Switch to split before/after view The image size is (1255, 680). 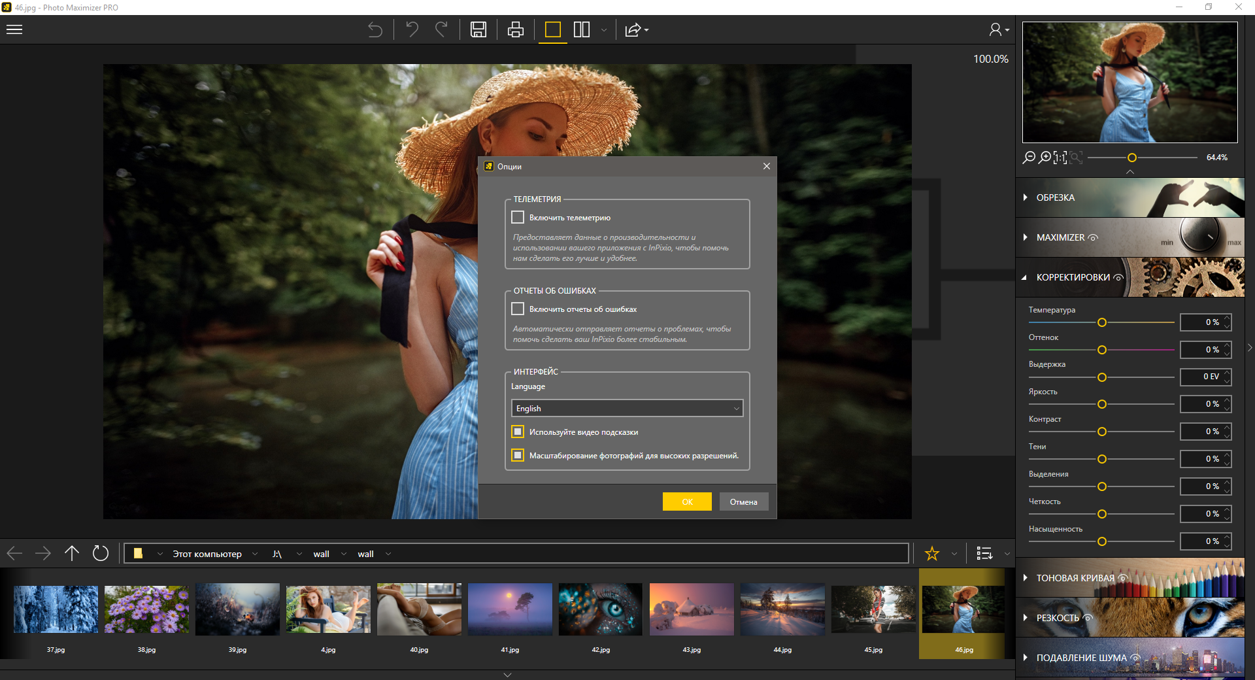coord(582,29)
